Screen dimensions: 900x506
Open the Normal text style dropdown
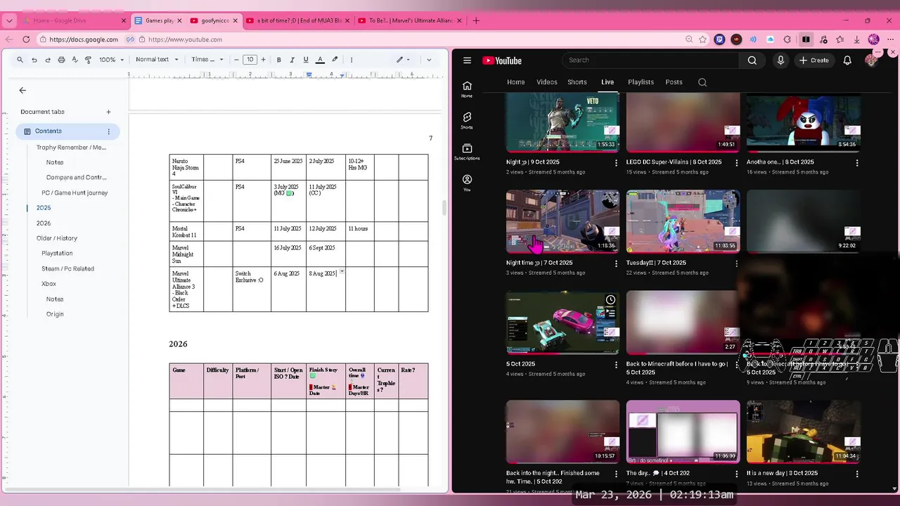click(157, 60)
